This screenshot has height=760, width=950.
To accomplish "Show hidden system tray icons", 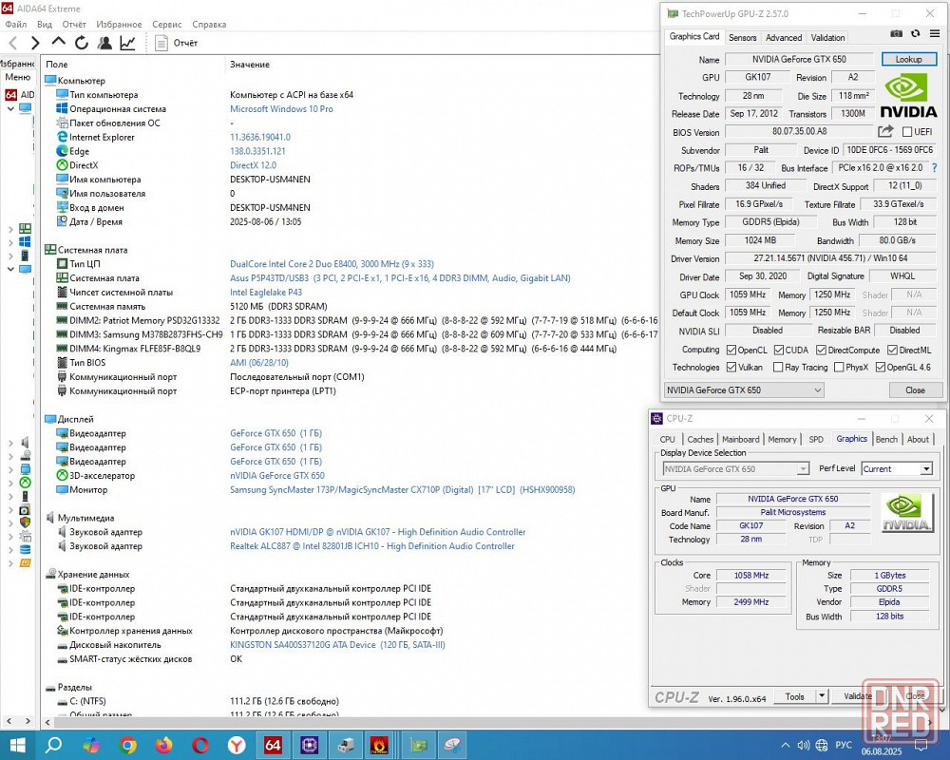I will (786, 746).
